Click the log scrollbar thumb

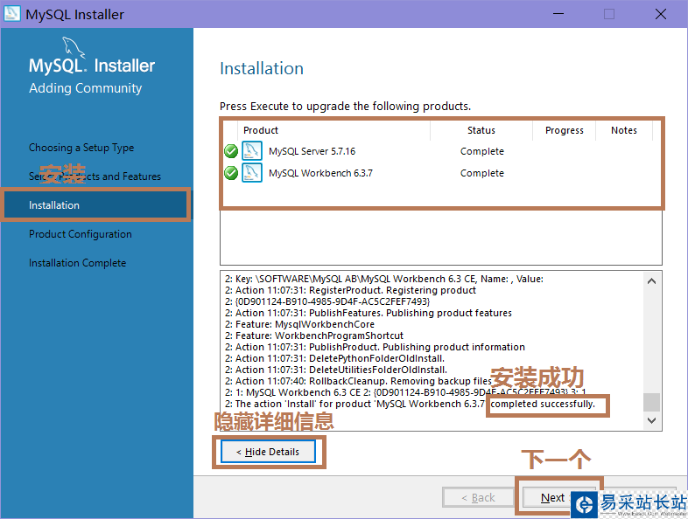(x=651, y=402)
